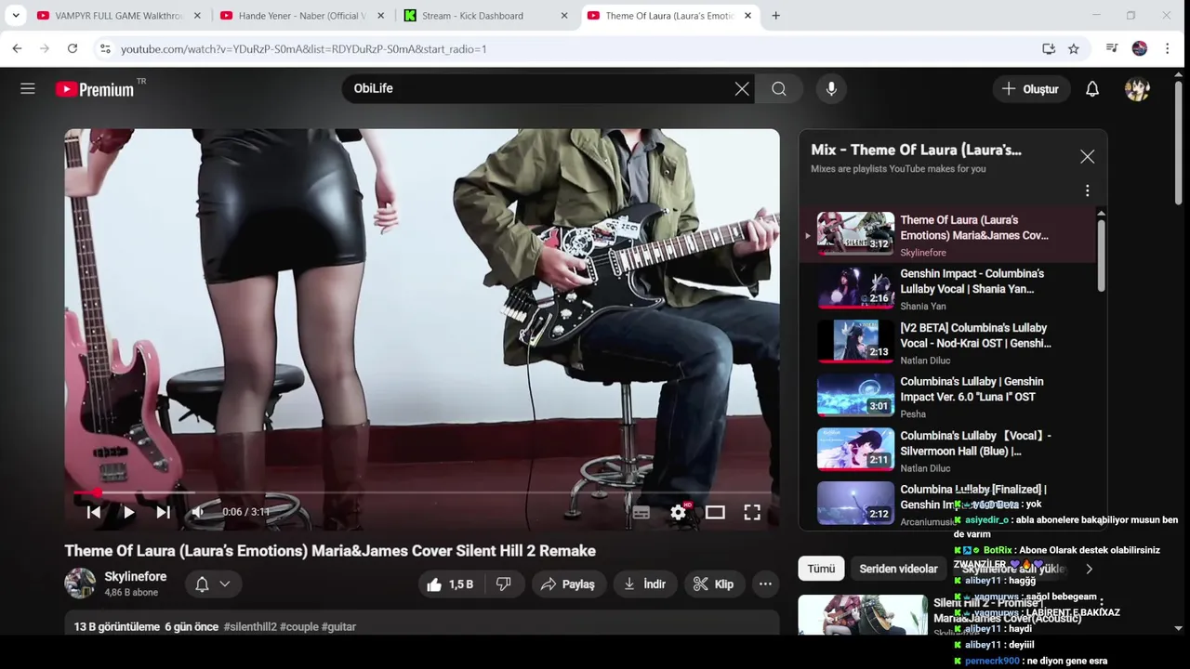Open the Silent Hill 2 Promise recommended thumbnail

[863, 615]
